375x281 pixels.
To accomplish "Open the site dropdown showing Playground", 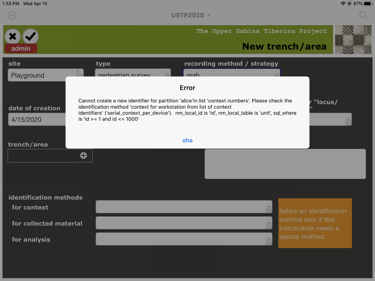I will tap(46, 75).
